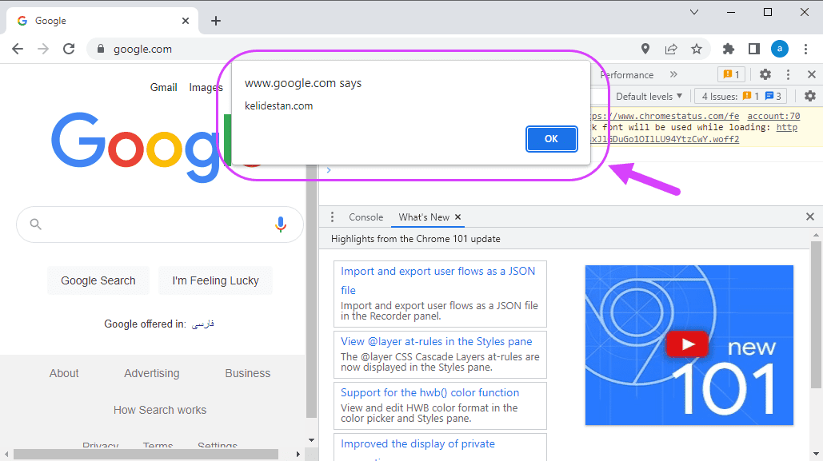
Task: Close the What's New tab
Action: coord(457,217)
